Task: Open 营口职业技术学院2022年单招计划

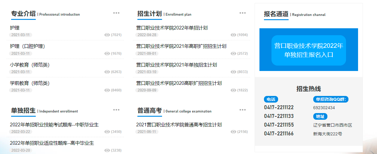Action: (172, 28)
